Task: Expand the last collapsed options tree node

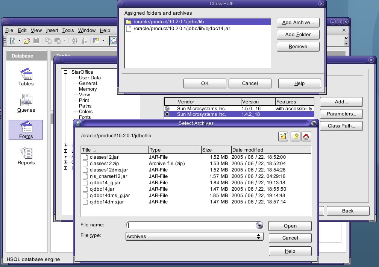Action: tap(65, 168)
